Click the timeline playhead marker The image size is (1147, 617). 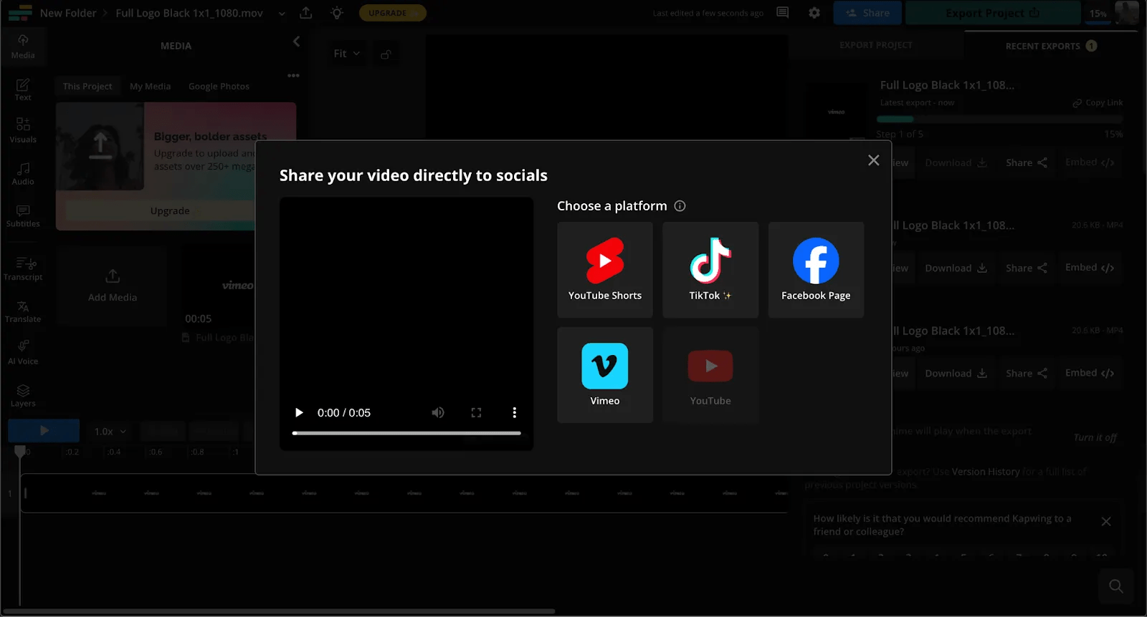[x=20, y=452]
